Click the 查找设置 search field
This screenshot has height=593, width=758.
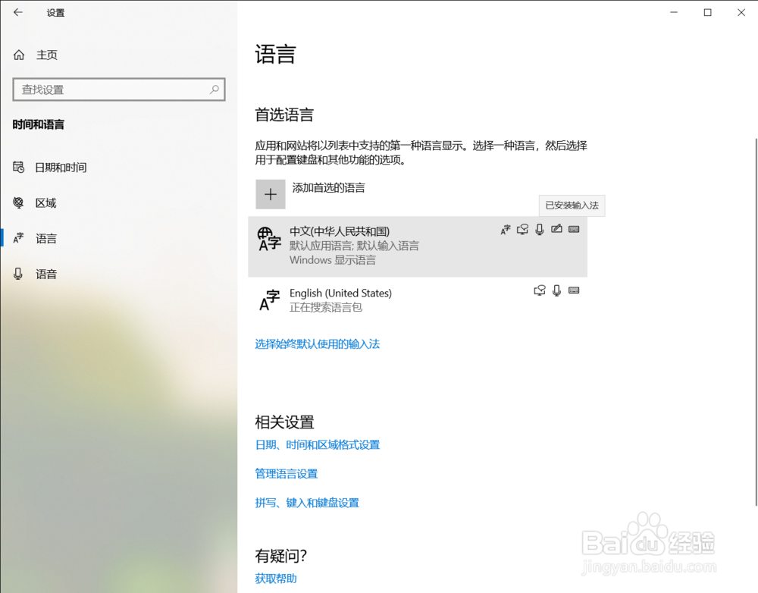click(x=118, y=89)
